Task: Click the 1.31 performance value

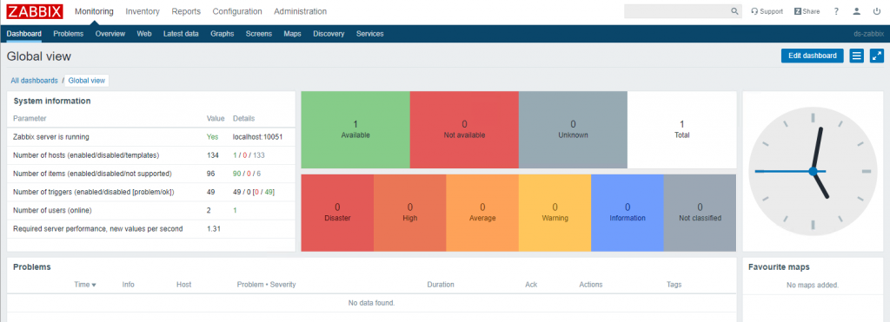Action: pos(214,229)
